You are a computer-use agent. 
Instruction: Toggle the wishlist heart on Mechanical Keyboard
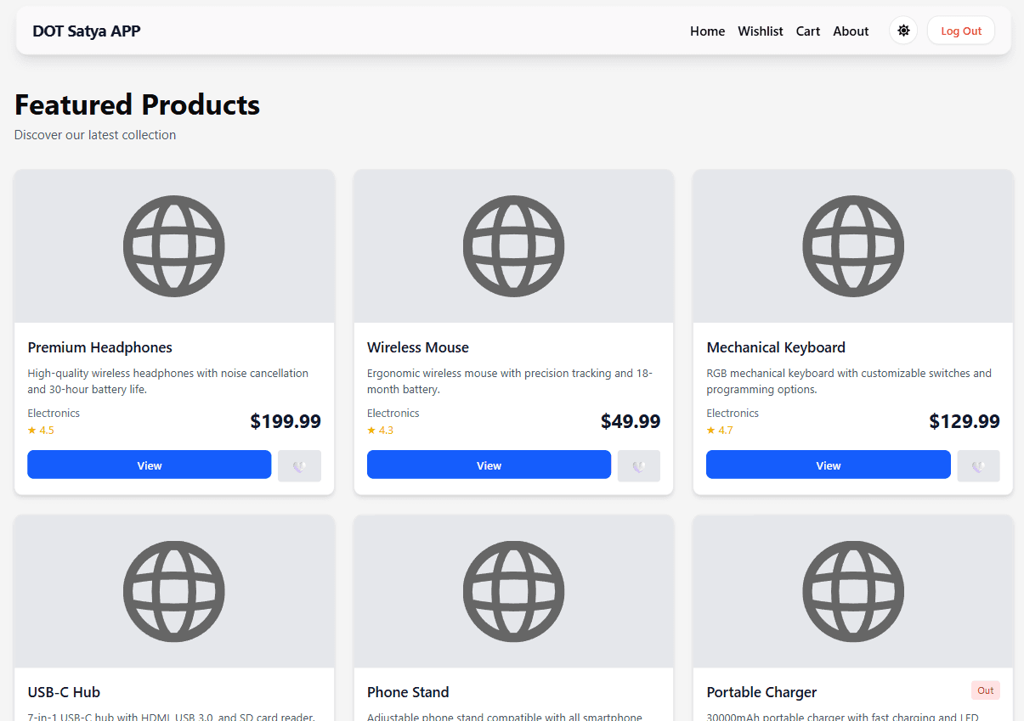(978, 465)
